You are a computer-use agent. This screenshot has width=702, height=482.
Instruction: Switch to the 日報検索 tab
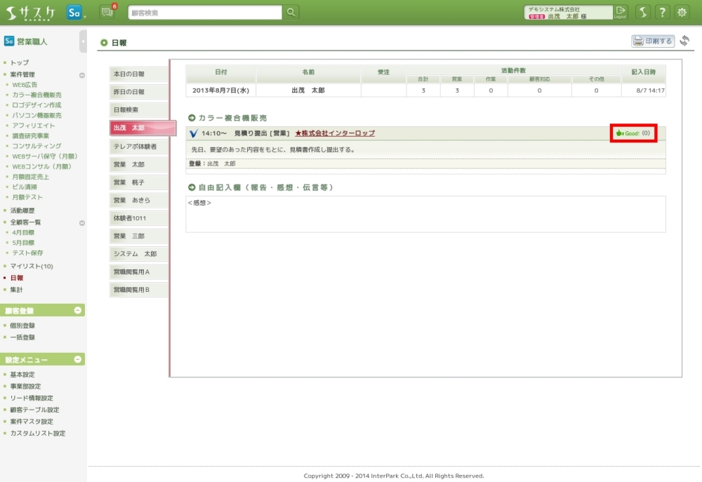(x=139, y=110)
